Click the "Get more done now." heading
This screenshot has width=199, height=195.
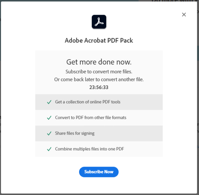coord(99,62)
